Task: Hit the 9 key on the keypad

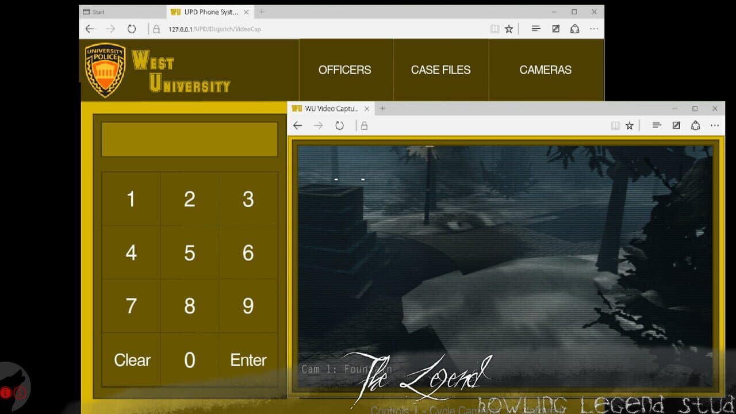Action: click(x=248, y=306)
